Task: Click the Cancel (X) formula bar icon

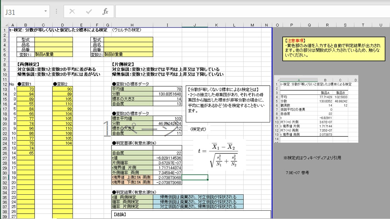Action: (72, 12)
